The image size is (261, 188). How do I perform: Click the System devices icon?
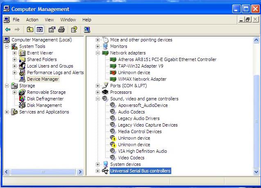[105, 164]
